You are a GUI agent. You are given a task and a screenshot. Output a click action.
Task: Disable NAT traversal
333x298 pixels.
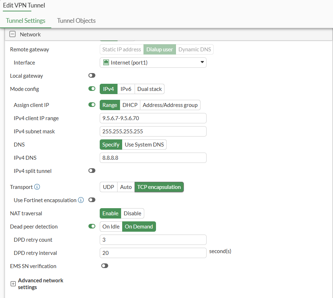click(132, 213)
